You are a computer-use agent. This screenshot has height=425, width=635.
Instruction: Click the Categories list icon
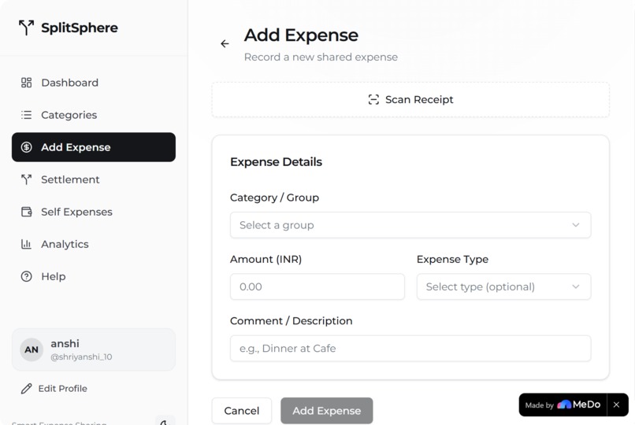[26, 115]
